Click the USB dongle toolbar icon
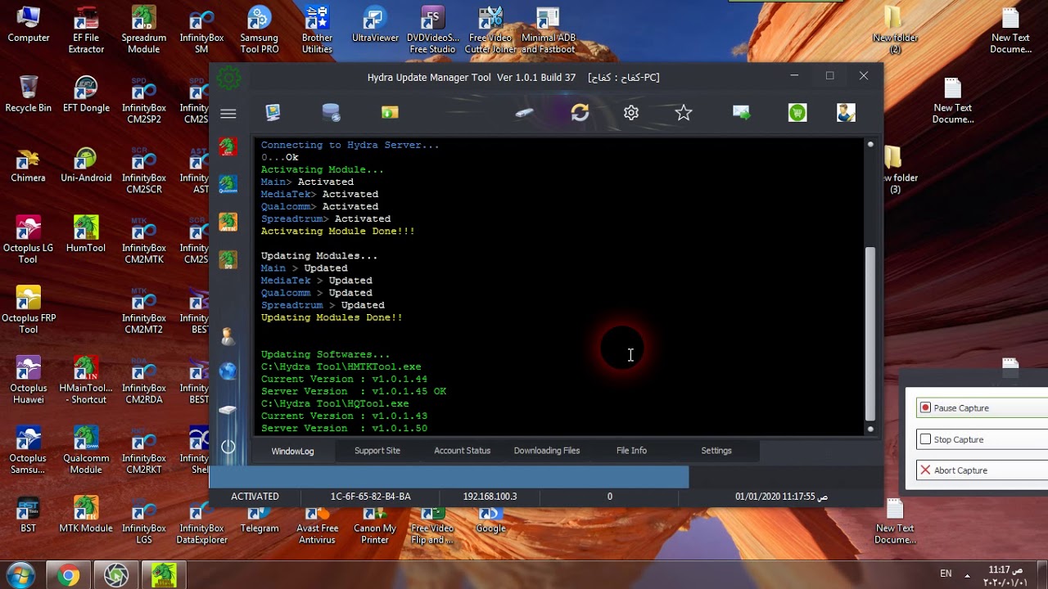Viewport: 1048px width, 589px height. coord(525,113)
